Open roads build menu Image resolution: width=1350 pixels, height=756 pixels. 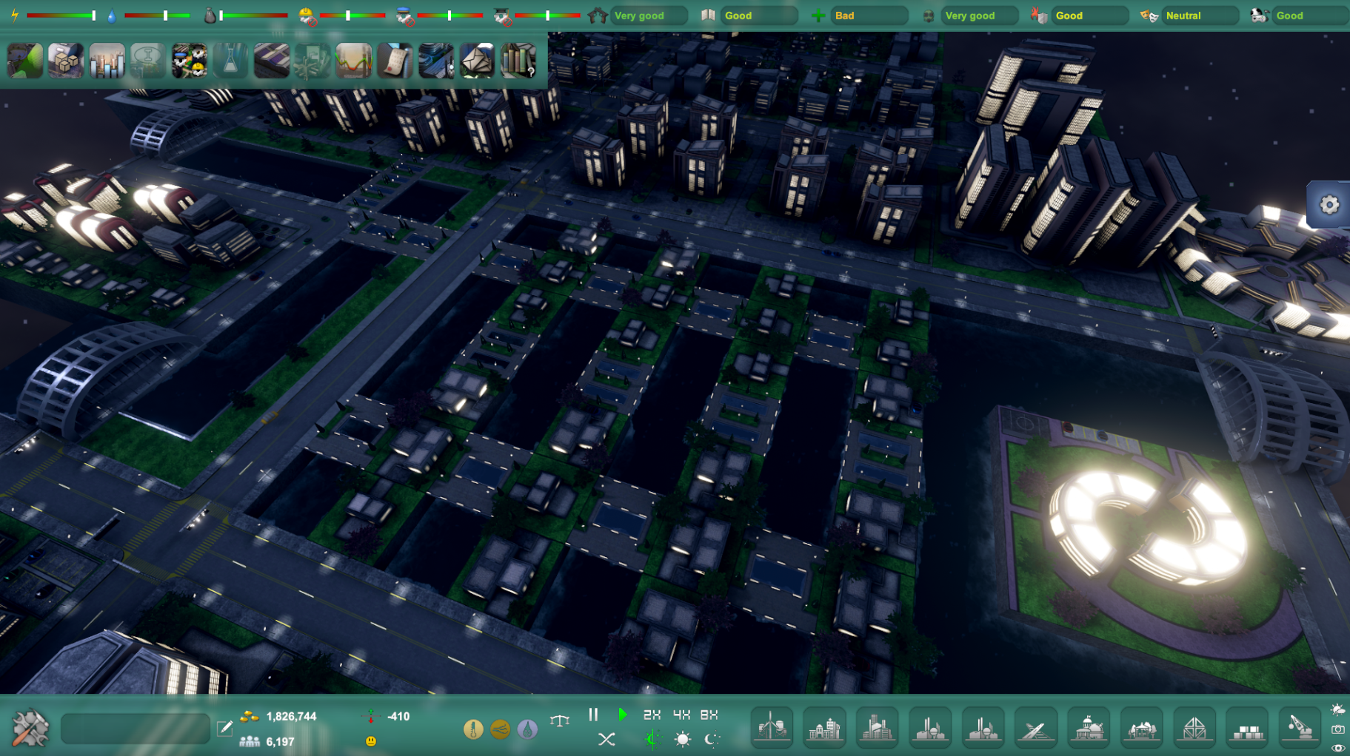point(1036,726)
